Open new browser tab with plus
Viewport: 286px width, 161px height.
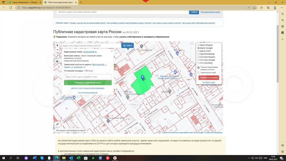(81, 2)
